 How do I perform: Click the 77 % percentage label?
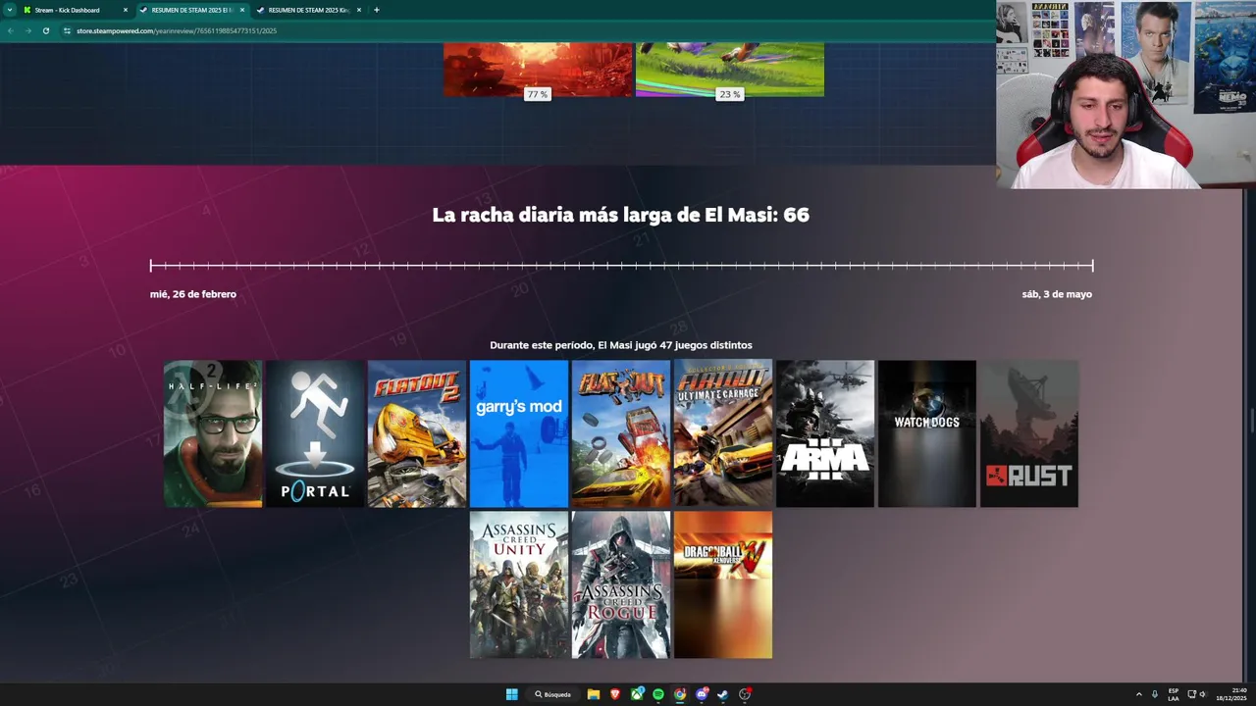[x=537, y=94]
